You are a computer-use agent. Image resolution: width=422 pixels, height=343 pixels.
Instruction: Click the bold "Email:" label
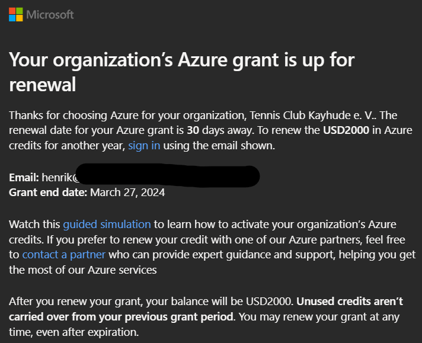pyautogui.click(x=24, y=178)
